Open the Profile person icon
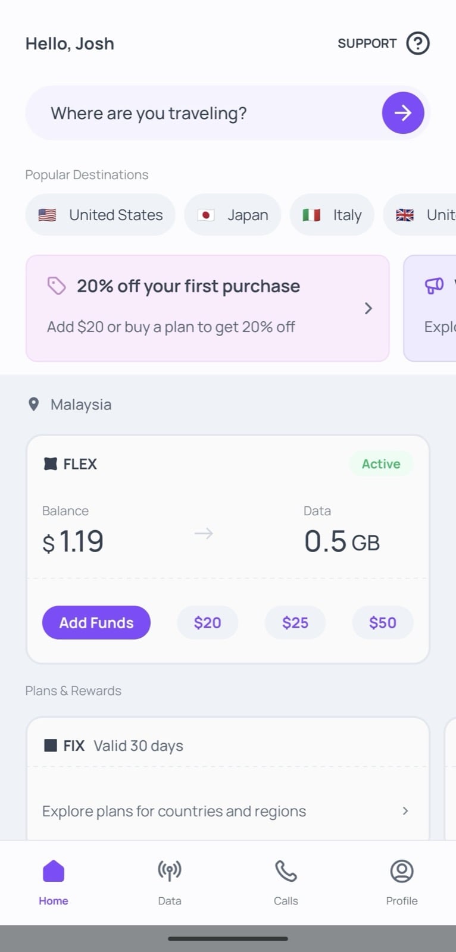Viewport: 456px width, 952px height. 402,871
